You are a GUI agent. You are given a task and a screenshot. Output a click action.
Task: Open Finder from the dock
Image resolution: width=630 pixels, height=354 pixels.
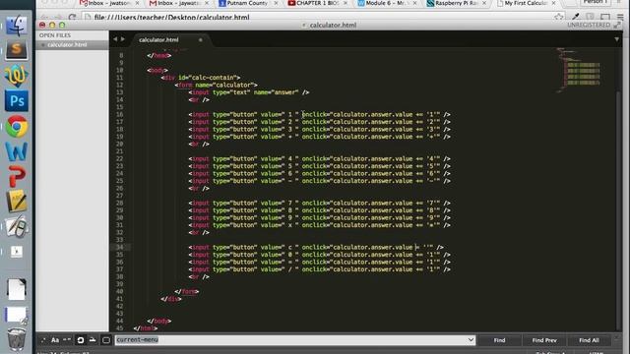pyautogui.click(x=16, y=25)
